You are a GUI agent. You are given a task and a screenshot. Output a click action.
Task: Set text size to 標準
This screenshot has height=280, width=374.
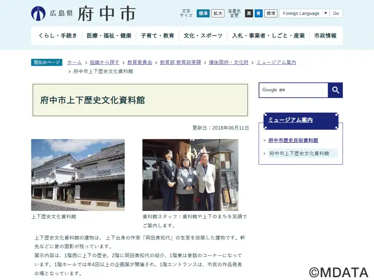[203, 14]
